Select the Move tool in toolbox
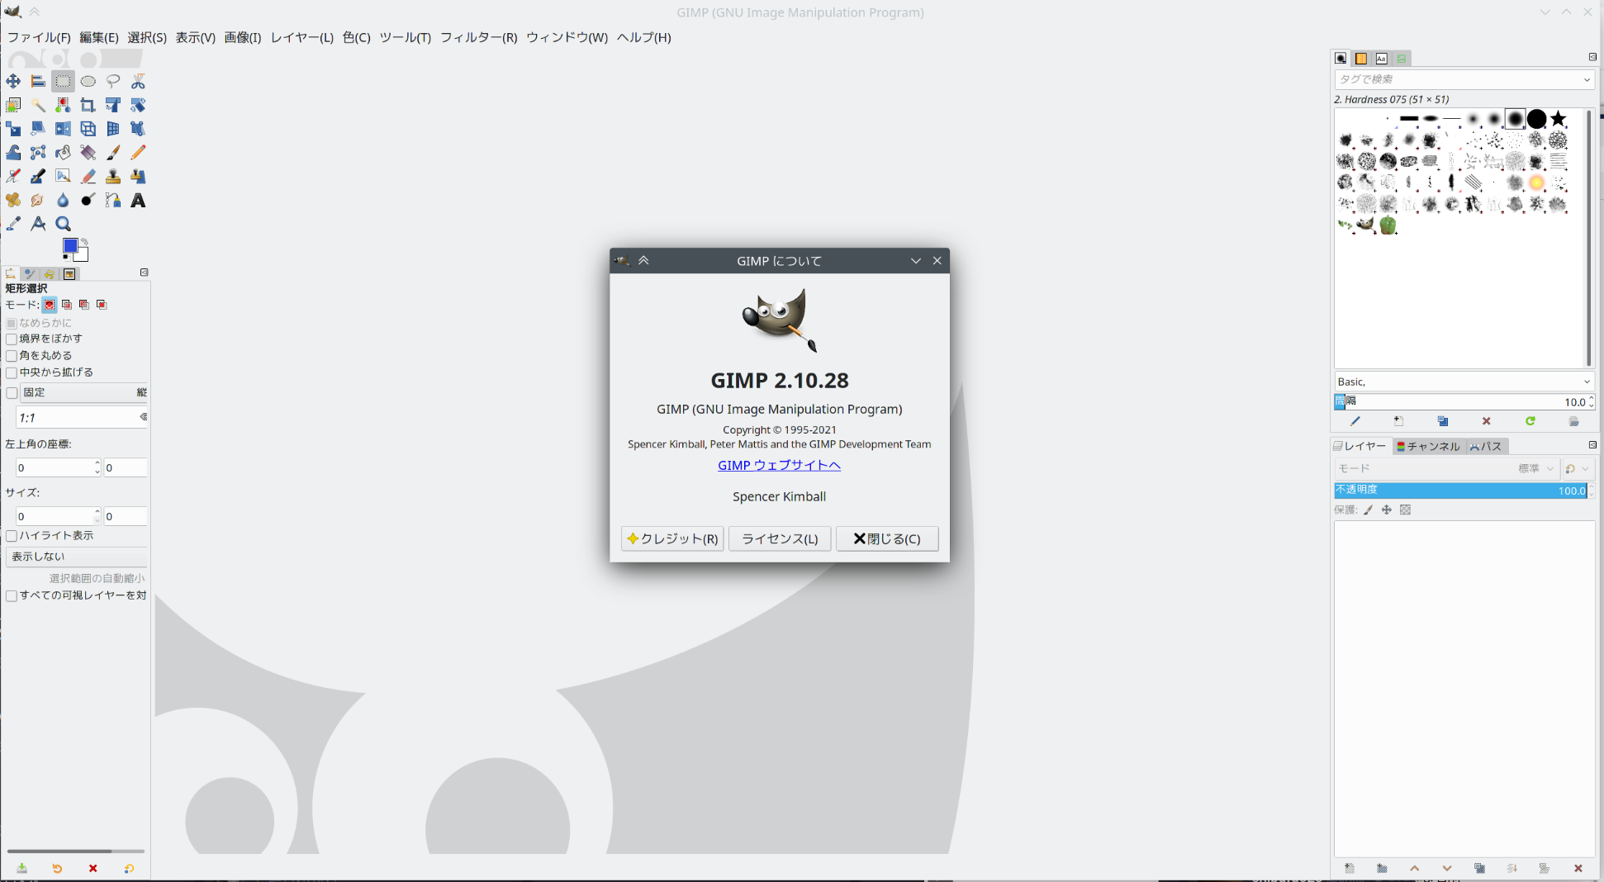Image resolution: width=1604 pixels, height=882 pixels. [x=13, y=81]
